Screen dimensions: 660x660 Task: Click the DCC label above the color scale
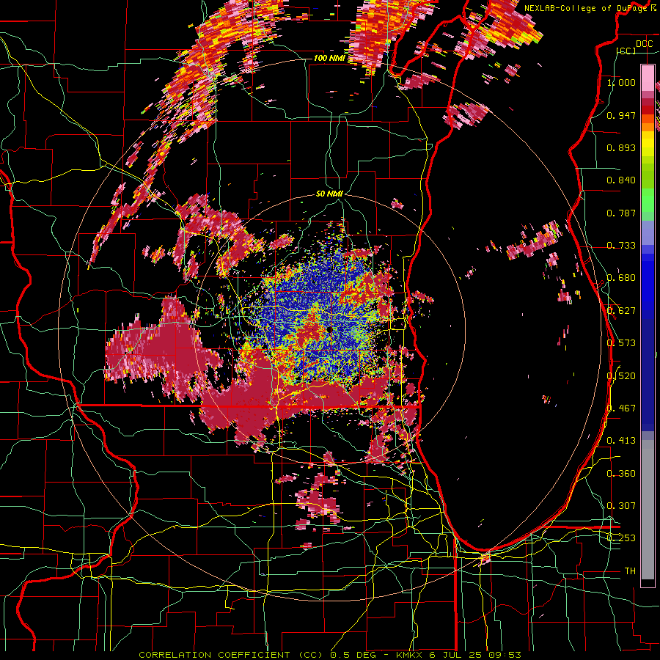pyautogui.click(x=644, y=44)
